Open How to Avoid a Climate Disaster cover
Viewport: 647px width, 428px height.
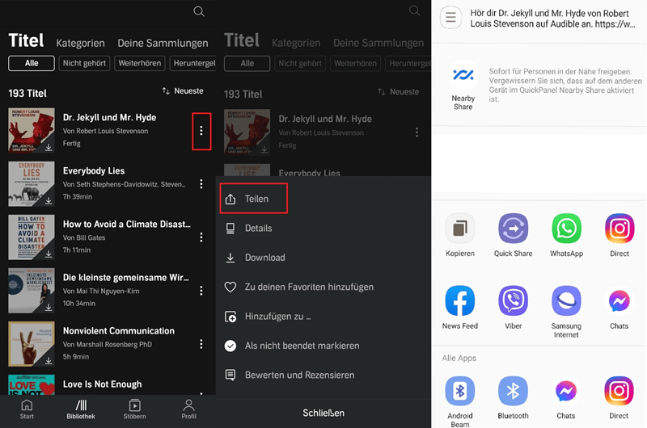32,237
